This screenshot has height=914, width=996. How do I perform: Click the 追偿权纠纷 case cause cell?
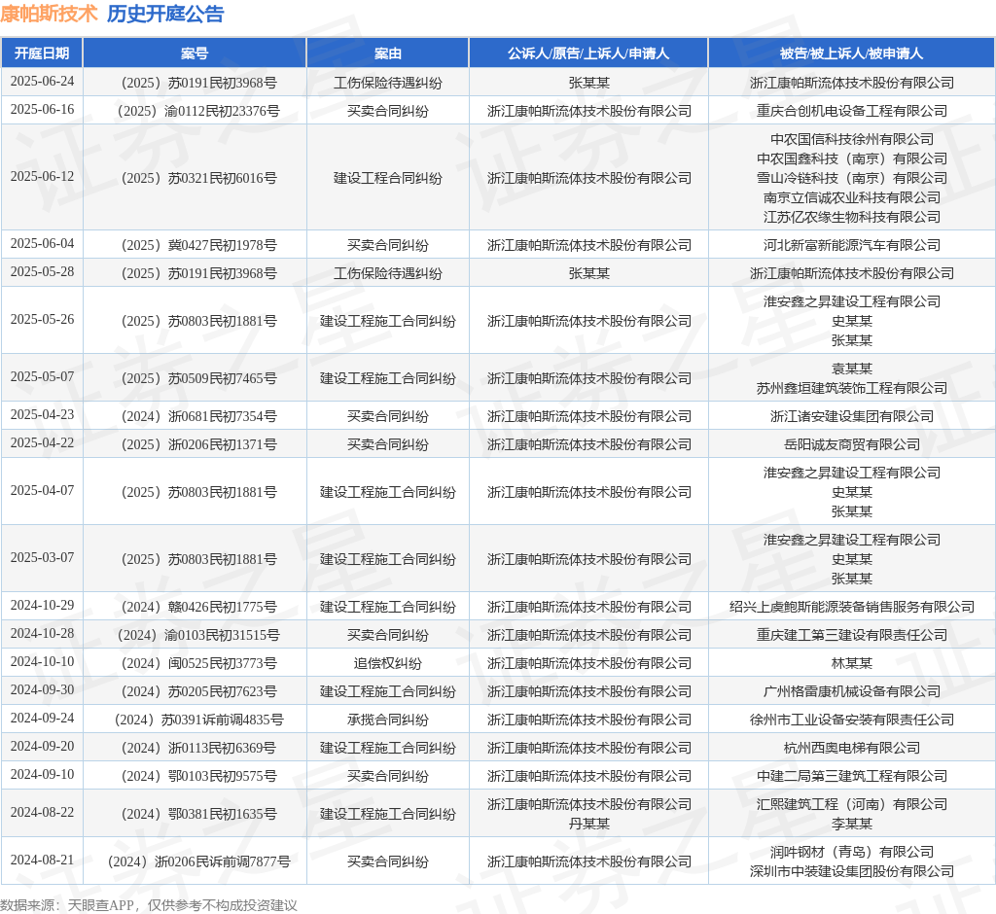[x=387, y=663]
